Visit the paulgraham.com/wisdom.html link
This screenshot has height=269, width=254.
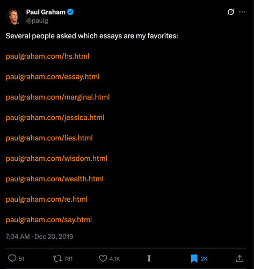tap(56, 159)
